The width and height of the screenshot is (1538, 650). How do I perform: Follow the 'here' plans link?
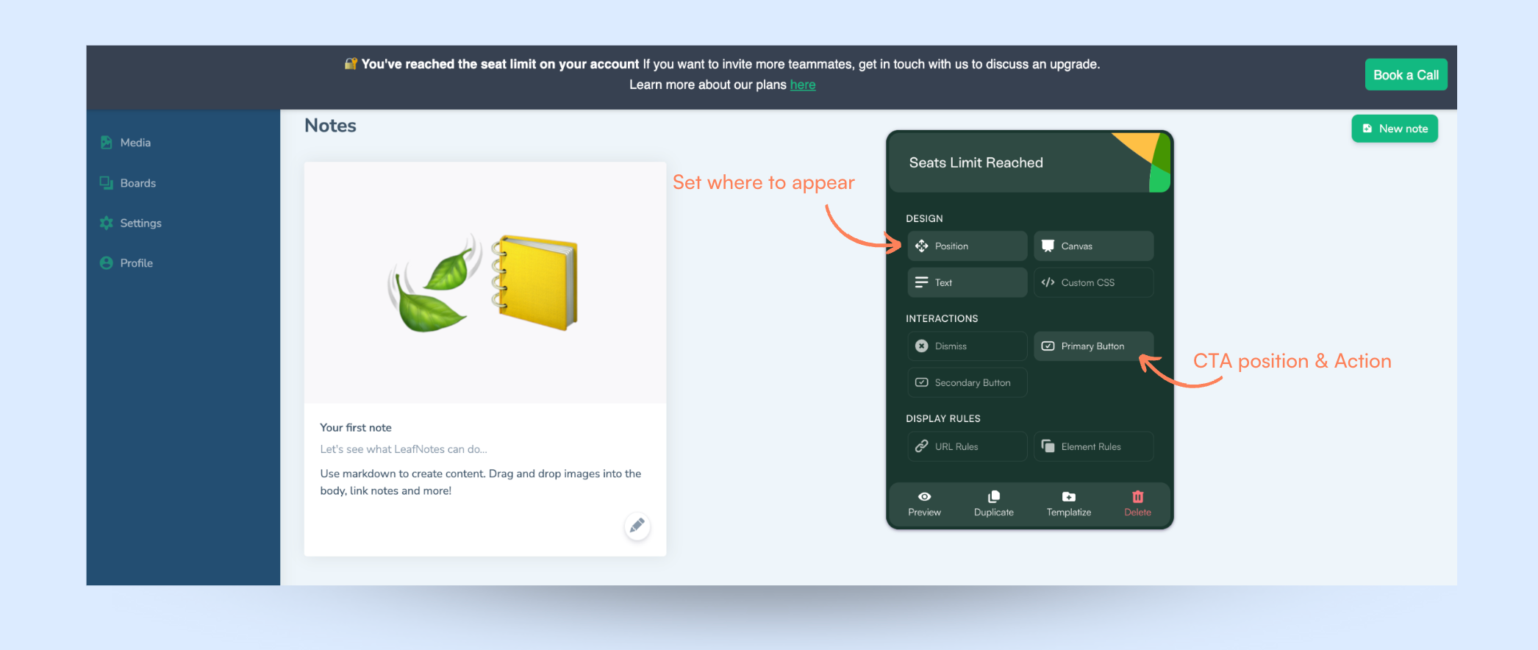(802, 85)
